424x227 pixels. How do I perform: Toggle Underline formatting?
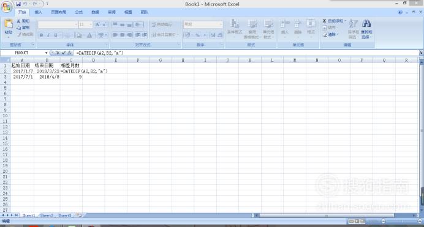tap(56, 35)
